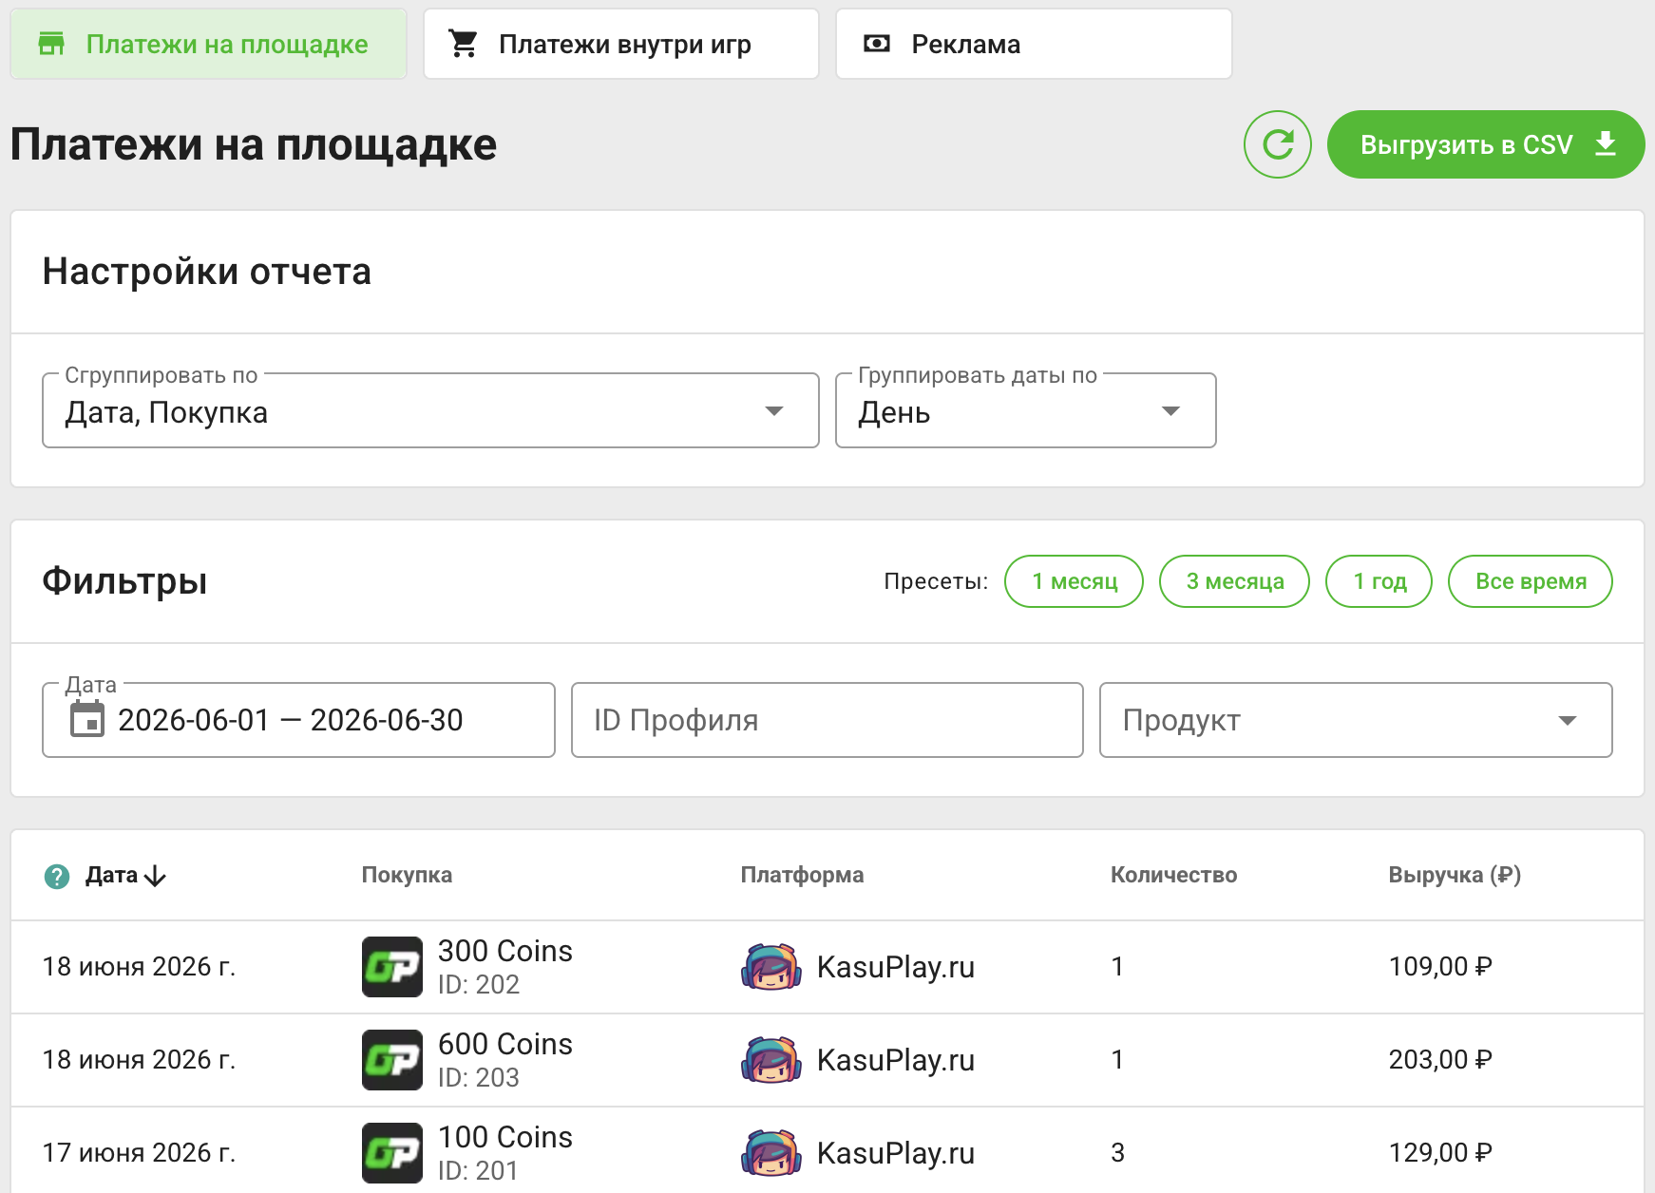Export data via Выгрузить в CSV
1655x1193 pixels.
click(1486, 144)
